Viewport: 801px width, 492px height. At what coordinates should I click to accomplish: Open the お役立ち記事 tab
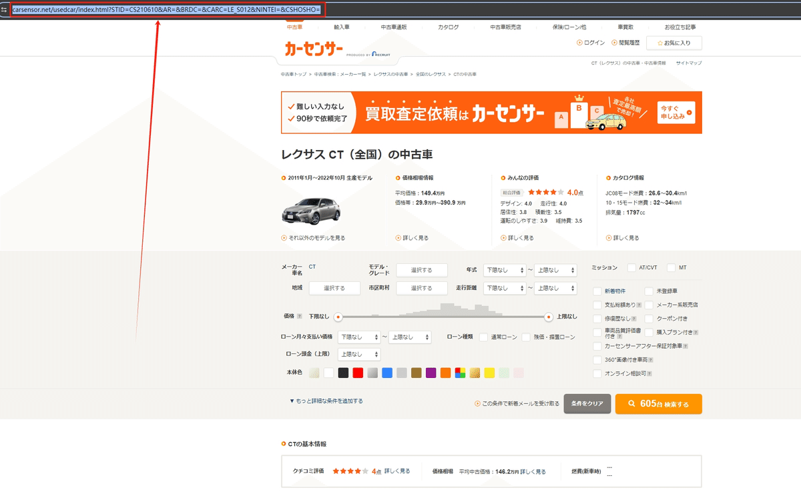tap(680, 27)
